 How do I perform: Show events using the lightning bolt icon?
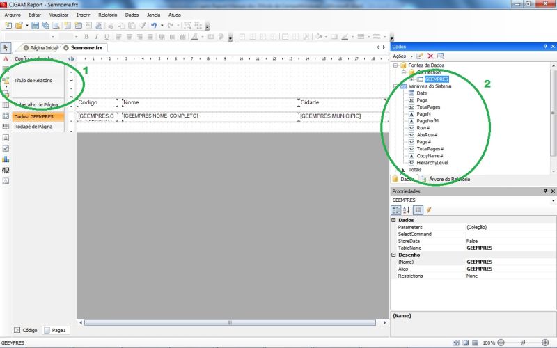click(x=429, y=210)
